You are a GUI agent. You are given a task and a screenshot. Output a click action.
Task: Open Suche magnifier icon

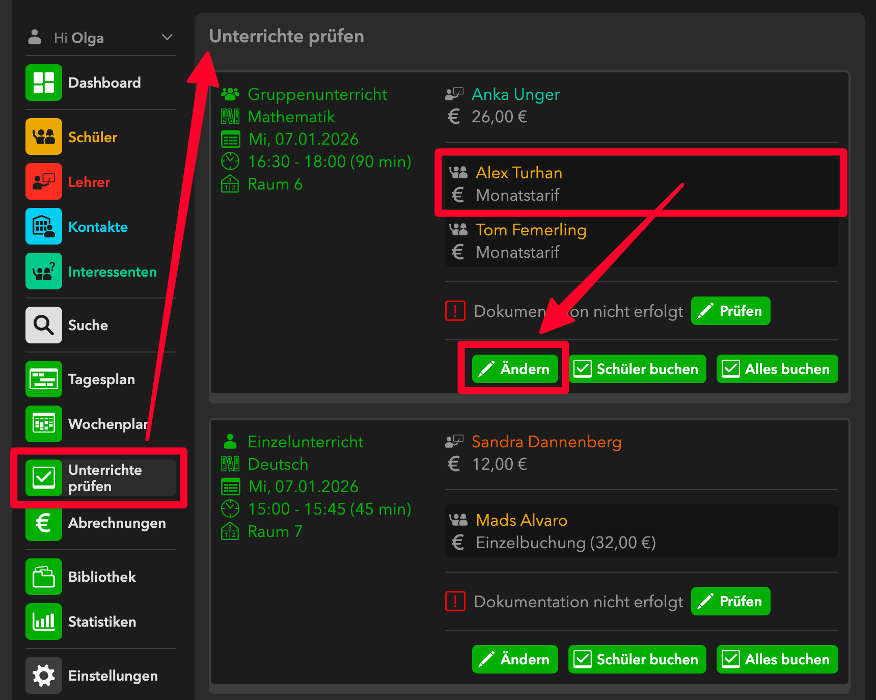44,325
